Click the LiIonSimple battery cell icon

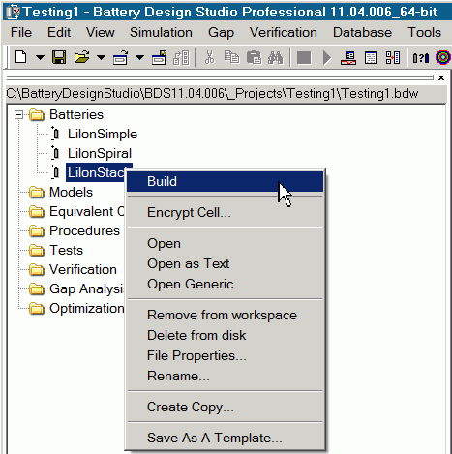click(55, 134)
